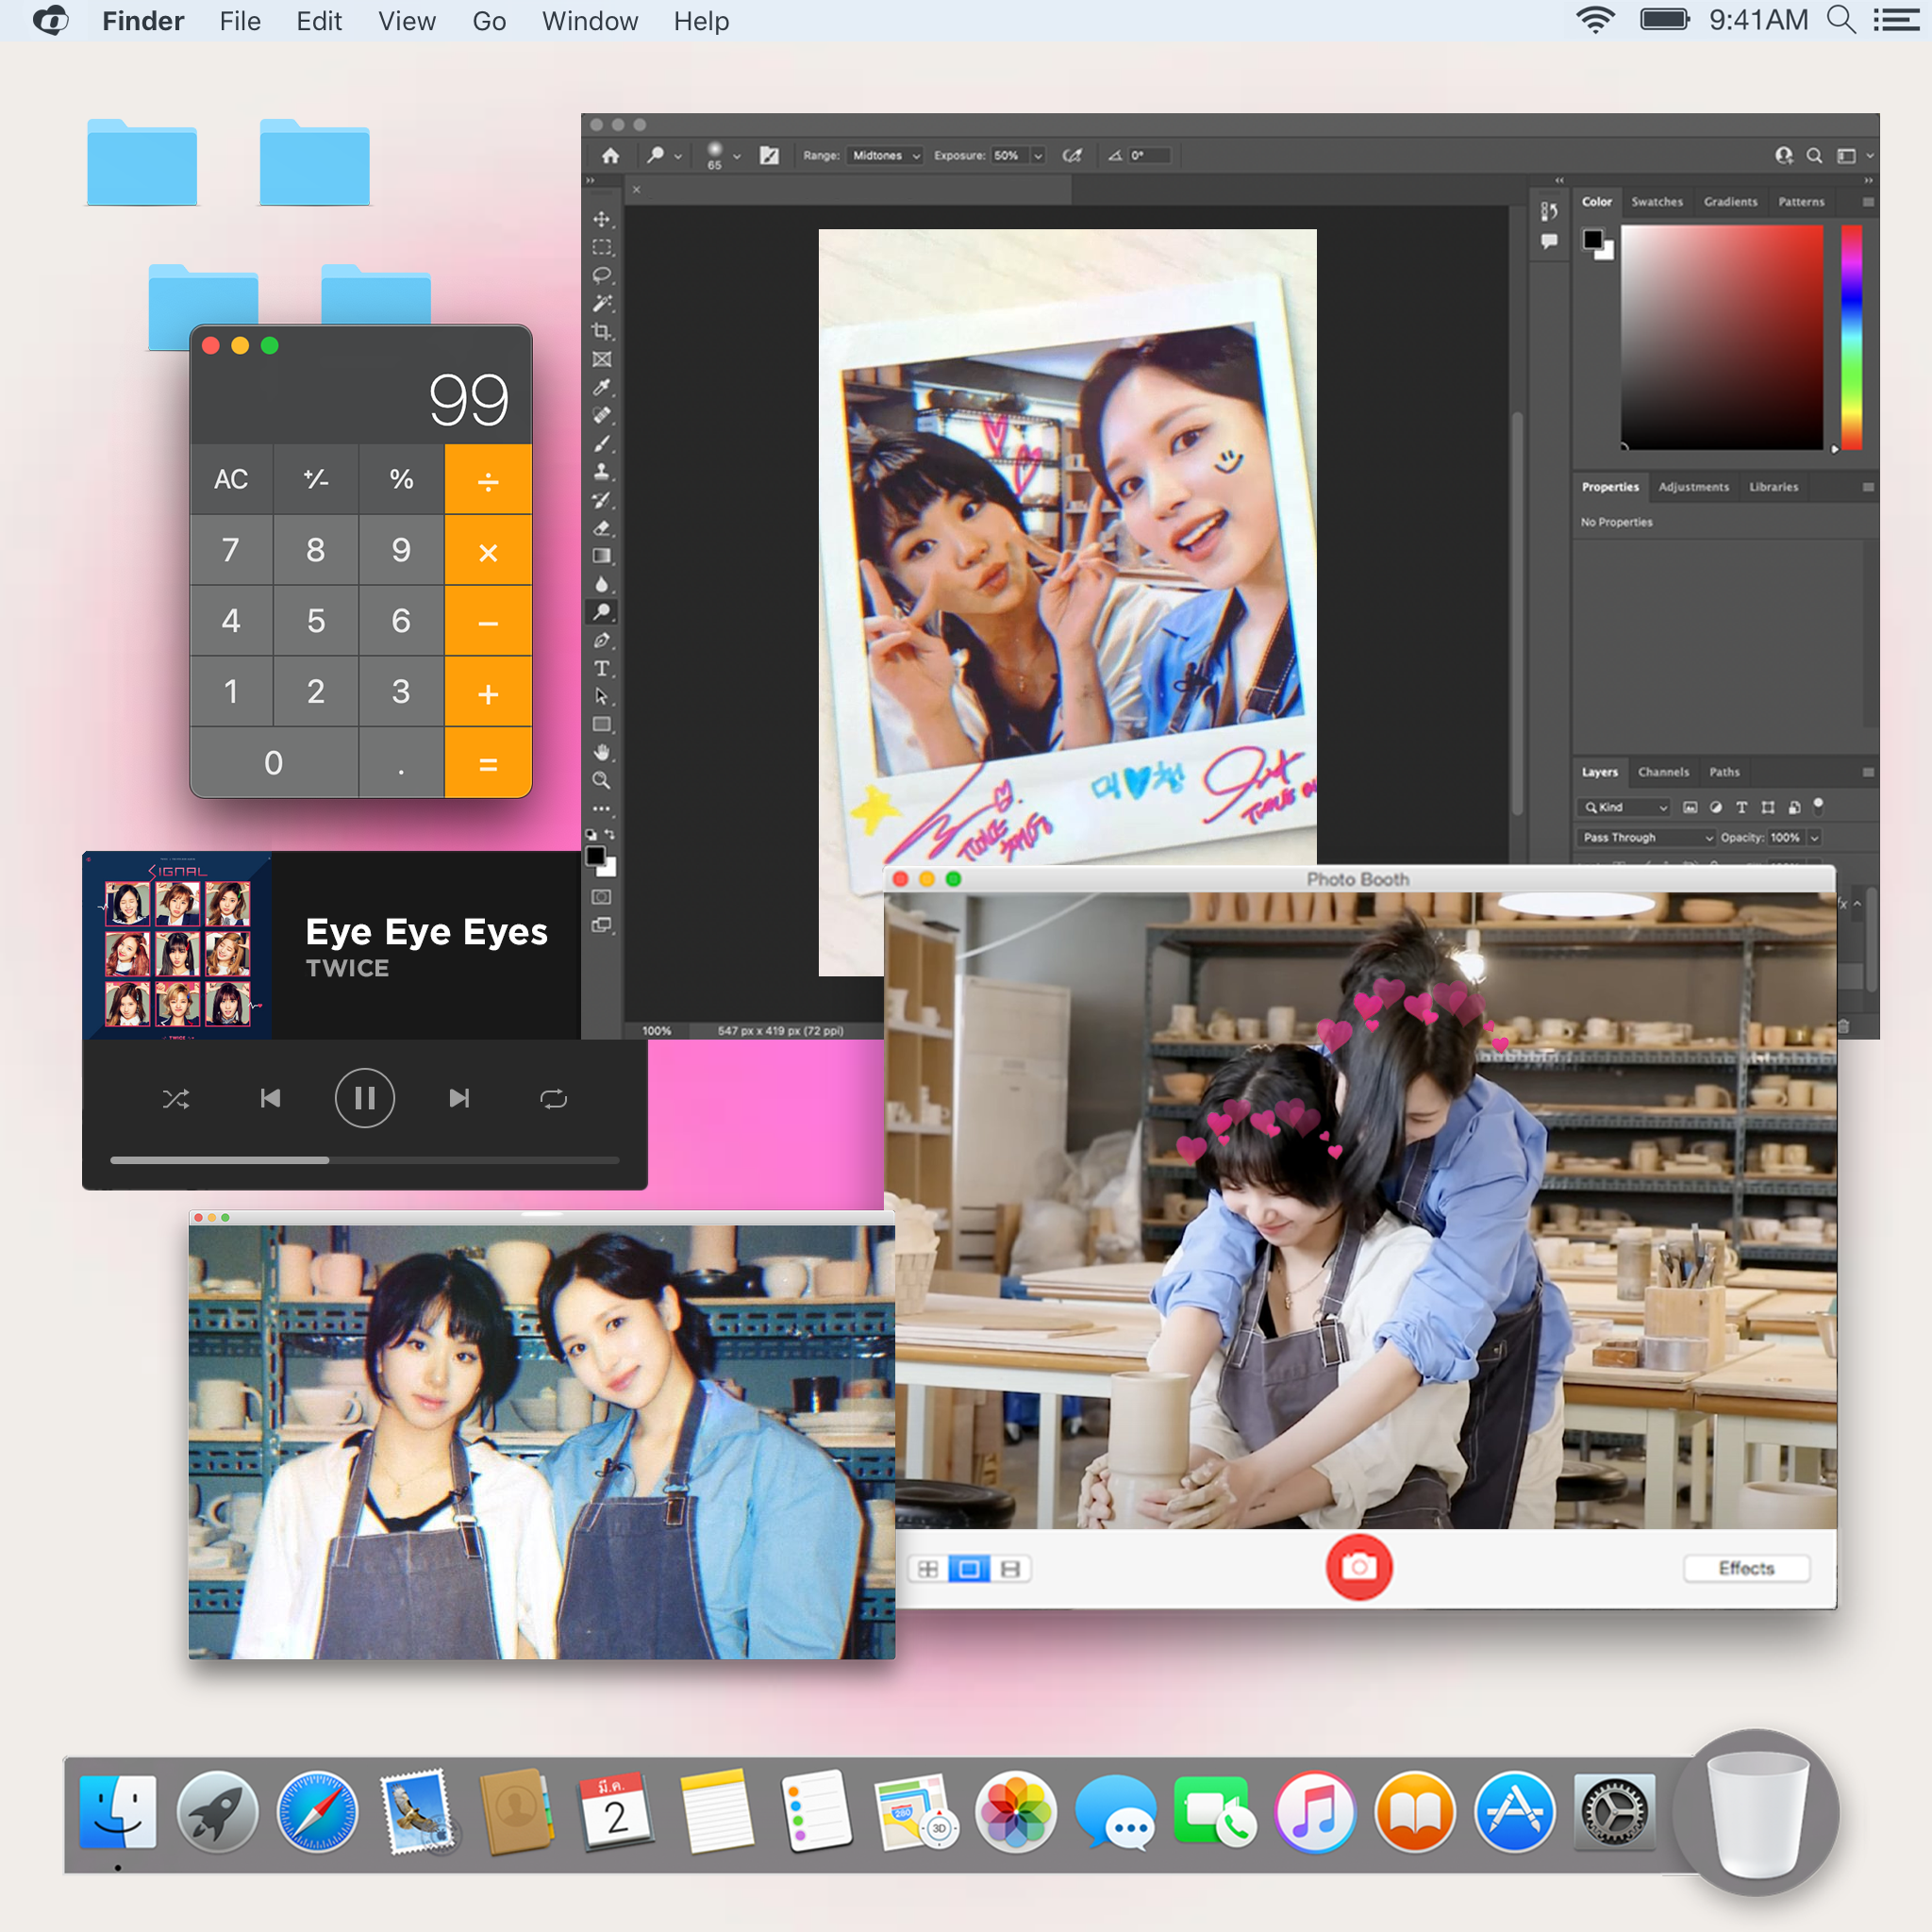Open the Channels tab

tap(1663, 772)
